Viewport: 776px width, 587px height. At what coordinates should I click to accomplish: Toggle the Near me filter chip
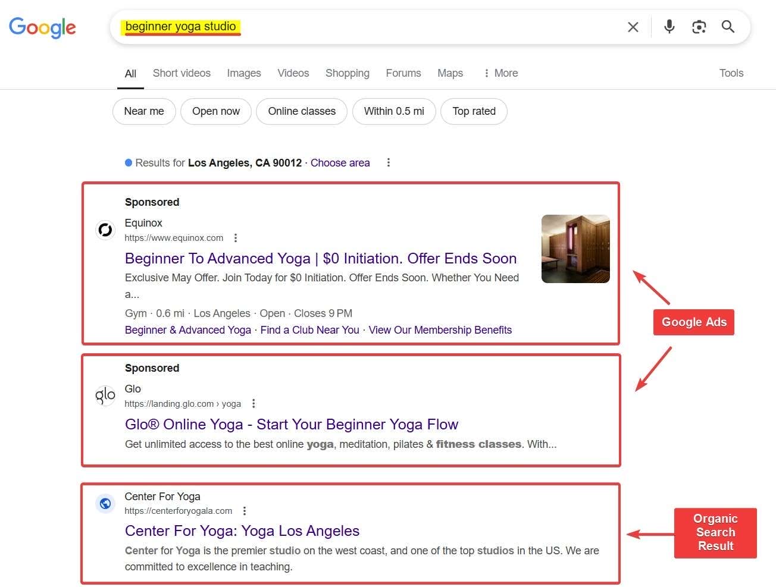point(143,111)
